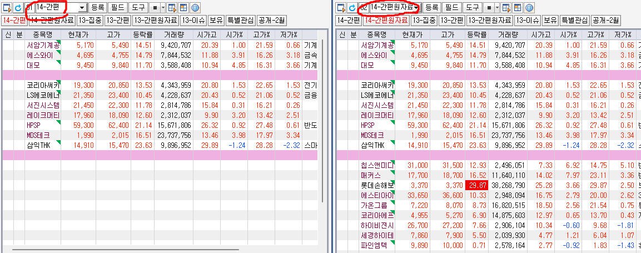Click the black square button in right panel toolbar
641x253 pixels.
[x=489, y=7]
